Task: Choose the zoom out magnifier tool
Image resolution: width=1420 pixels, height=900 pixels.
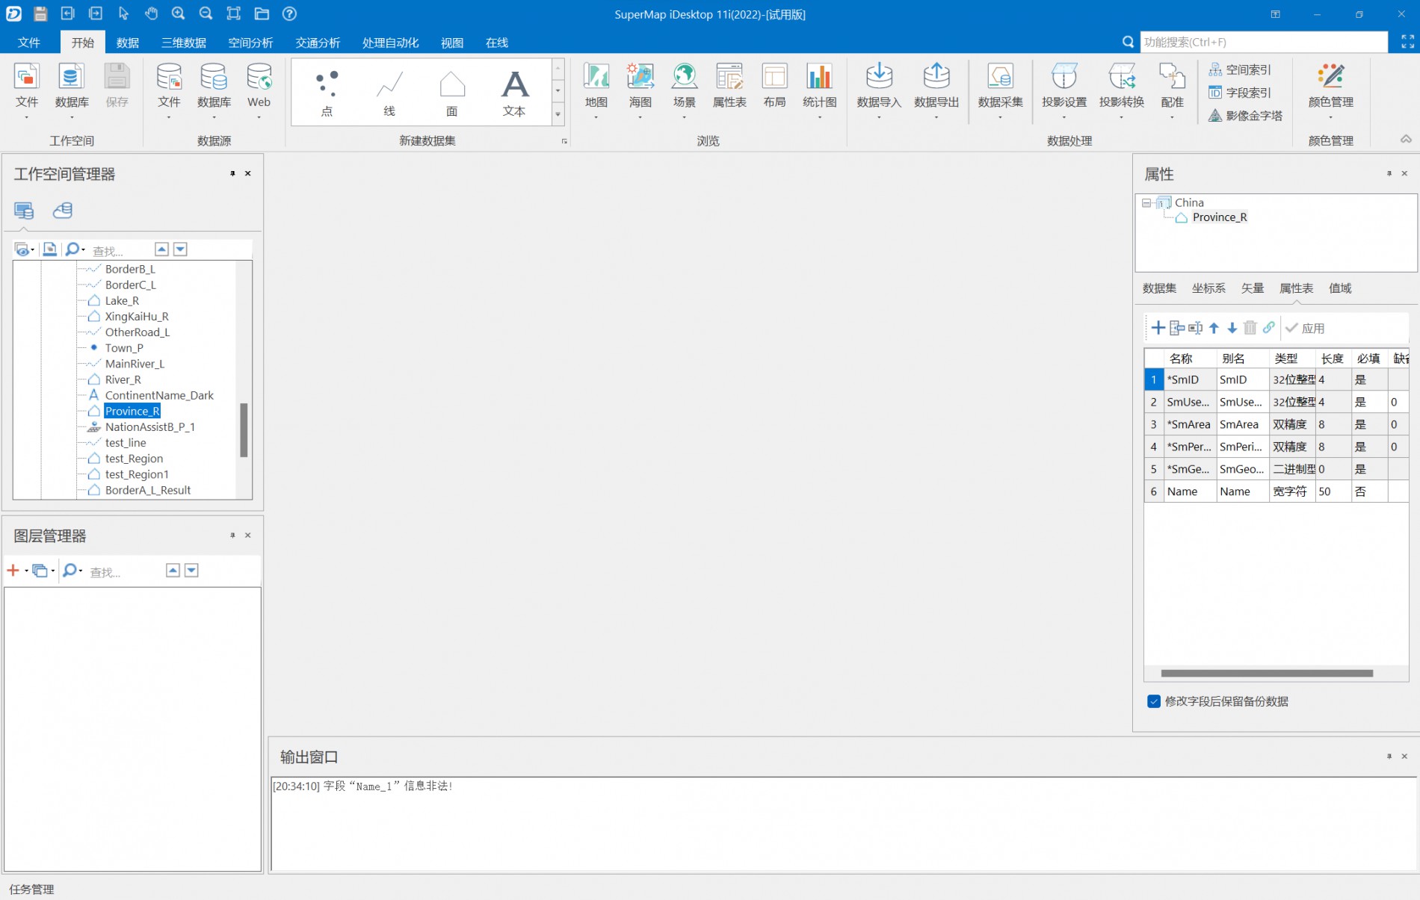Action: (x=206, y=13)
